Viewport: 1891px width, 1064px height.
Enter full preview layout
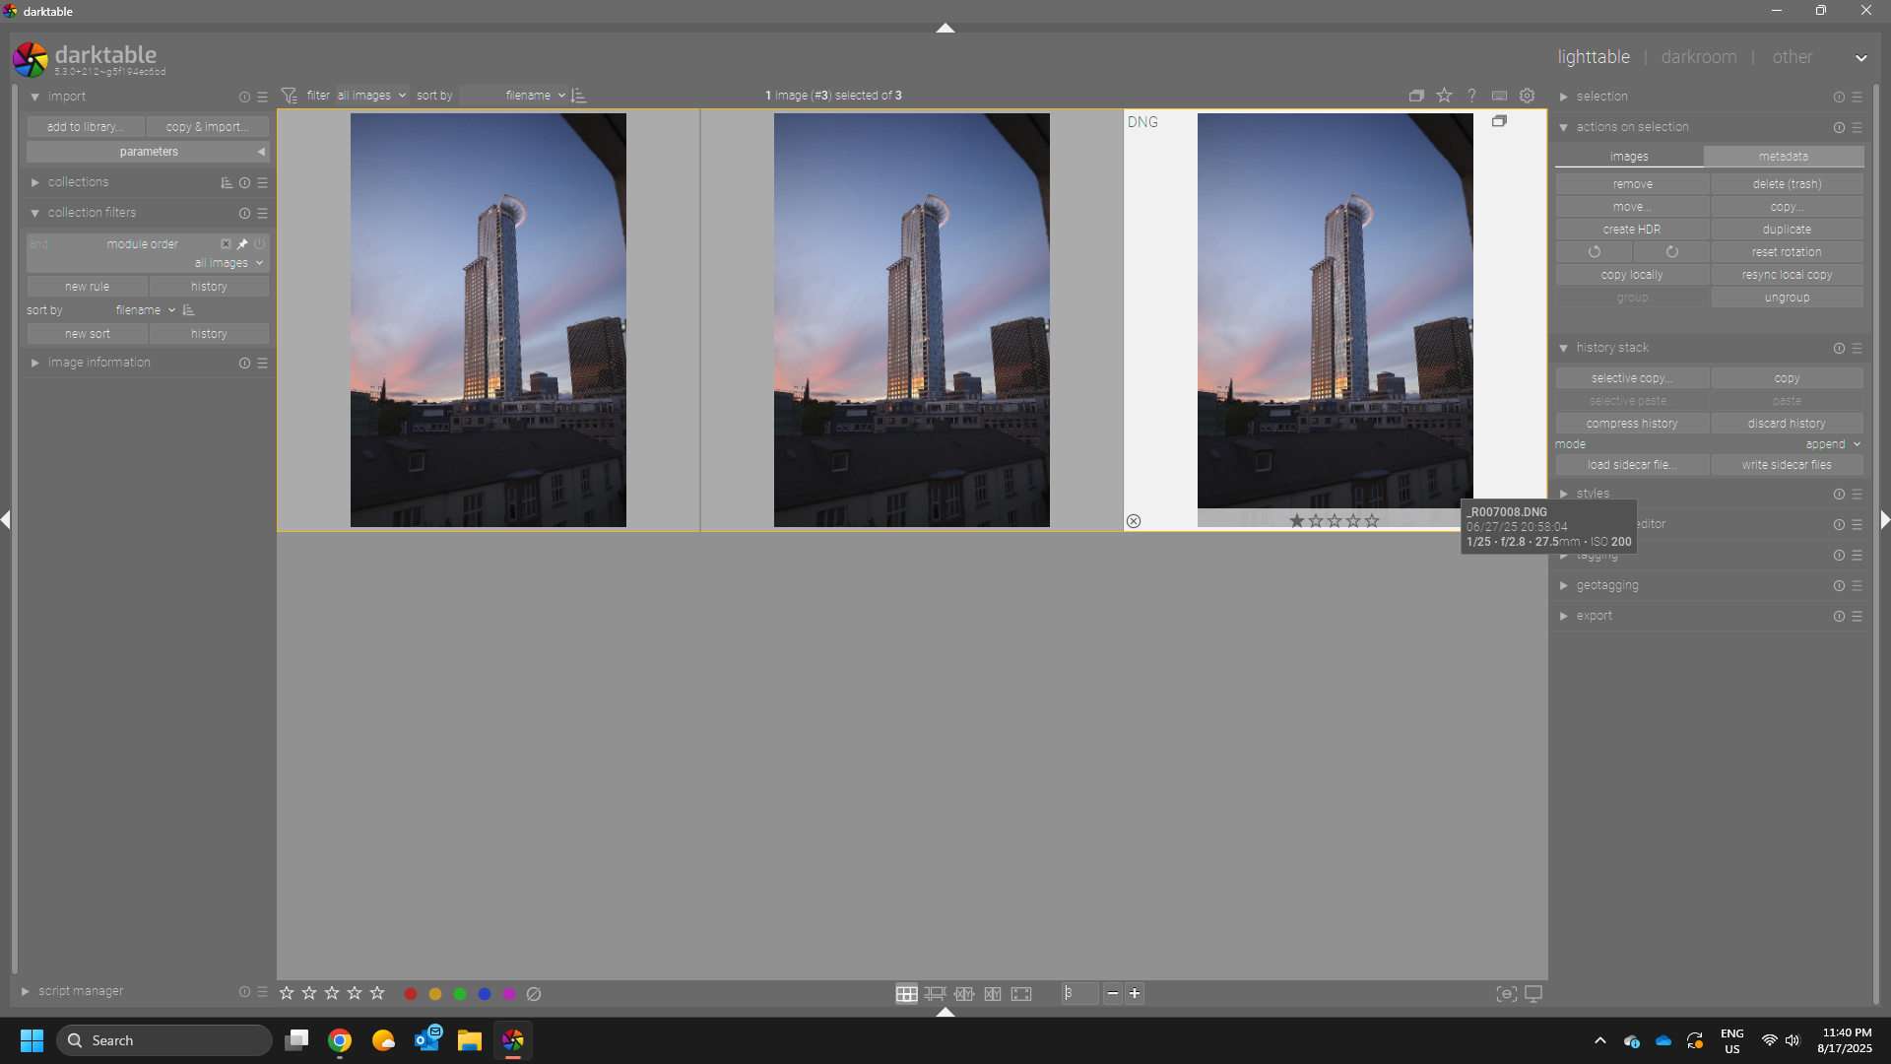pyautogui.click(x=1021, y=994)
